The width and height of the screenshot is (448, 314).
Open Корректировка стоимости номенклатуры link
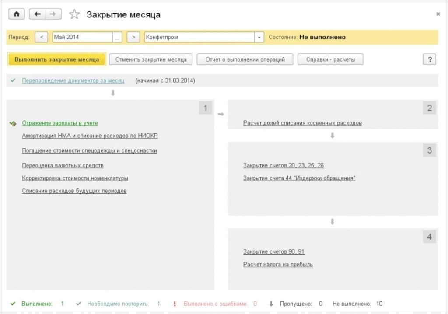(75, 178)
